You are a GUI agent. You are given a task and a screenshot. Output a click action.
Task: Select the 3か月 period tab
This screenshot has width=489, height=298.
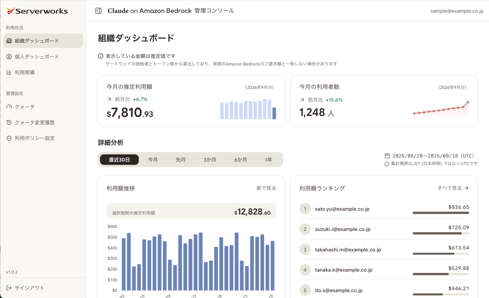(210, 160)
